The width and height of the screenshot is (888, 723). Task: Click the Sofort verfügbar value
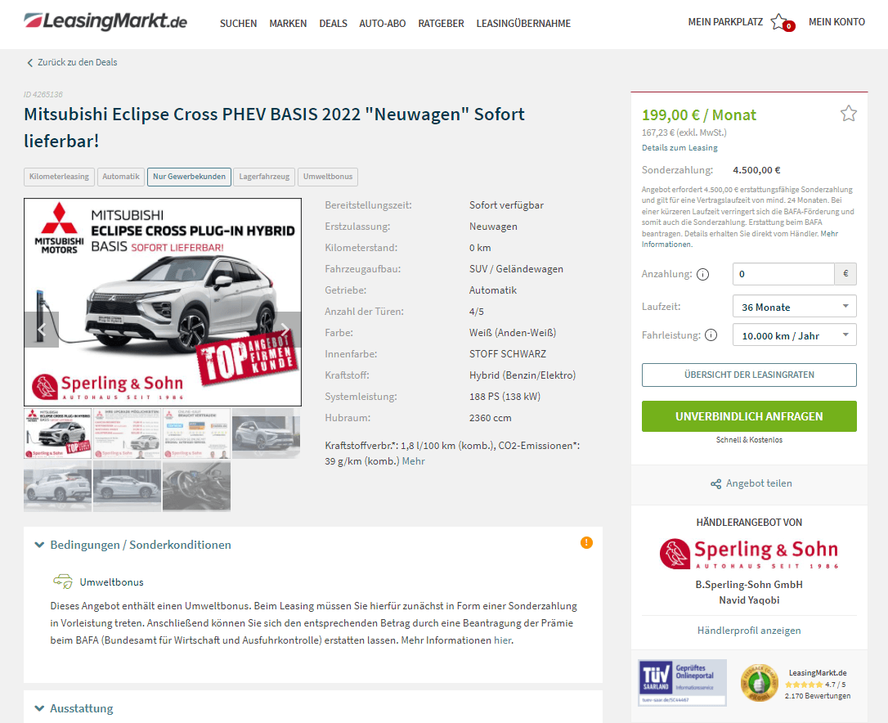click(x=506, y=205)
